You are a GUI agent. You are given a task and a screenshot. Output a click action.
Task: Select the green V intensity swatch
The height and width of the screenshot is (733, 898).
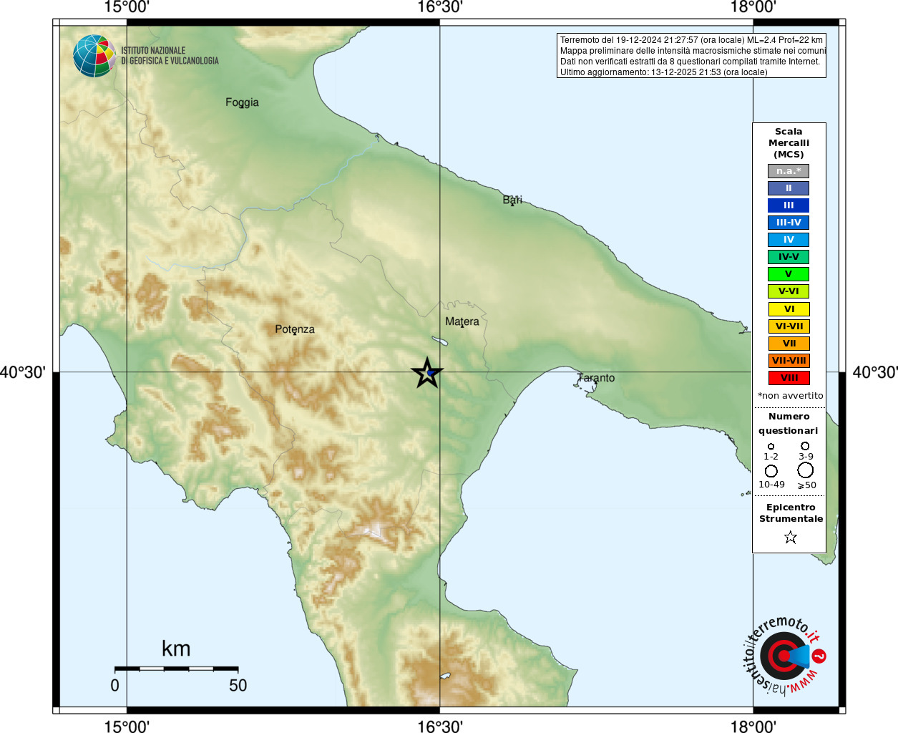789,274
